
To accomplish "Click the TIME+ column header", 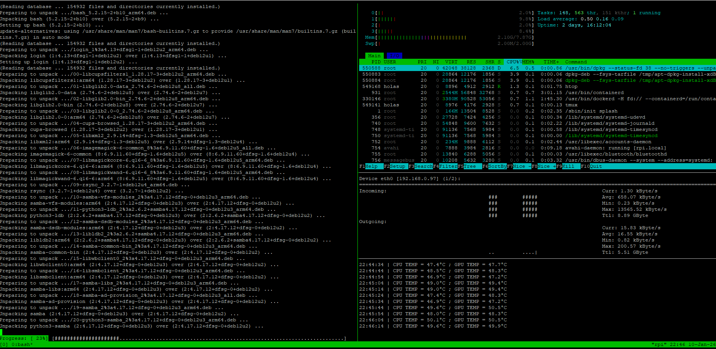I will point(551,62).
